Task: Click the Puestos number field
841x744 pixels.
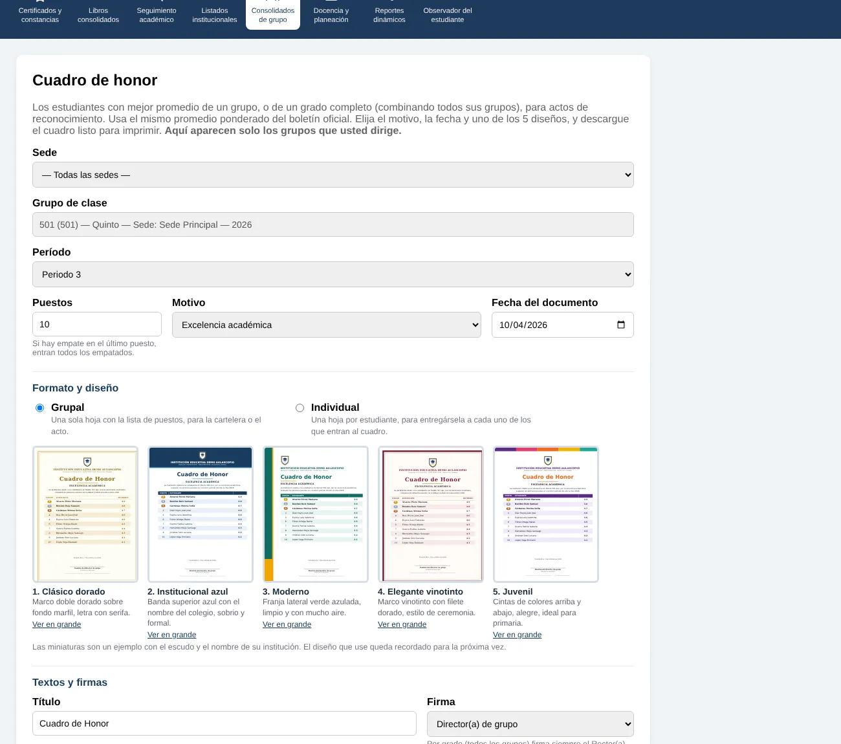Action: (x=97, y=324)
